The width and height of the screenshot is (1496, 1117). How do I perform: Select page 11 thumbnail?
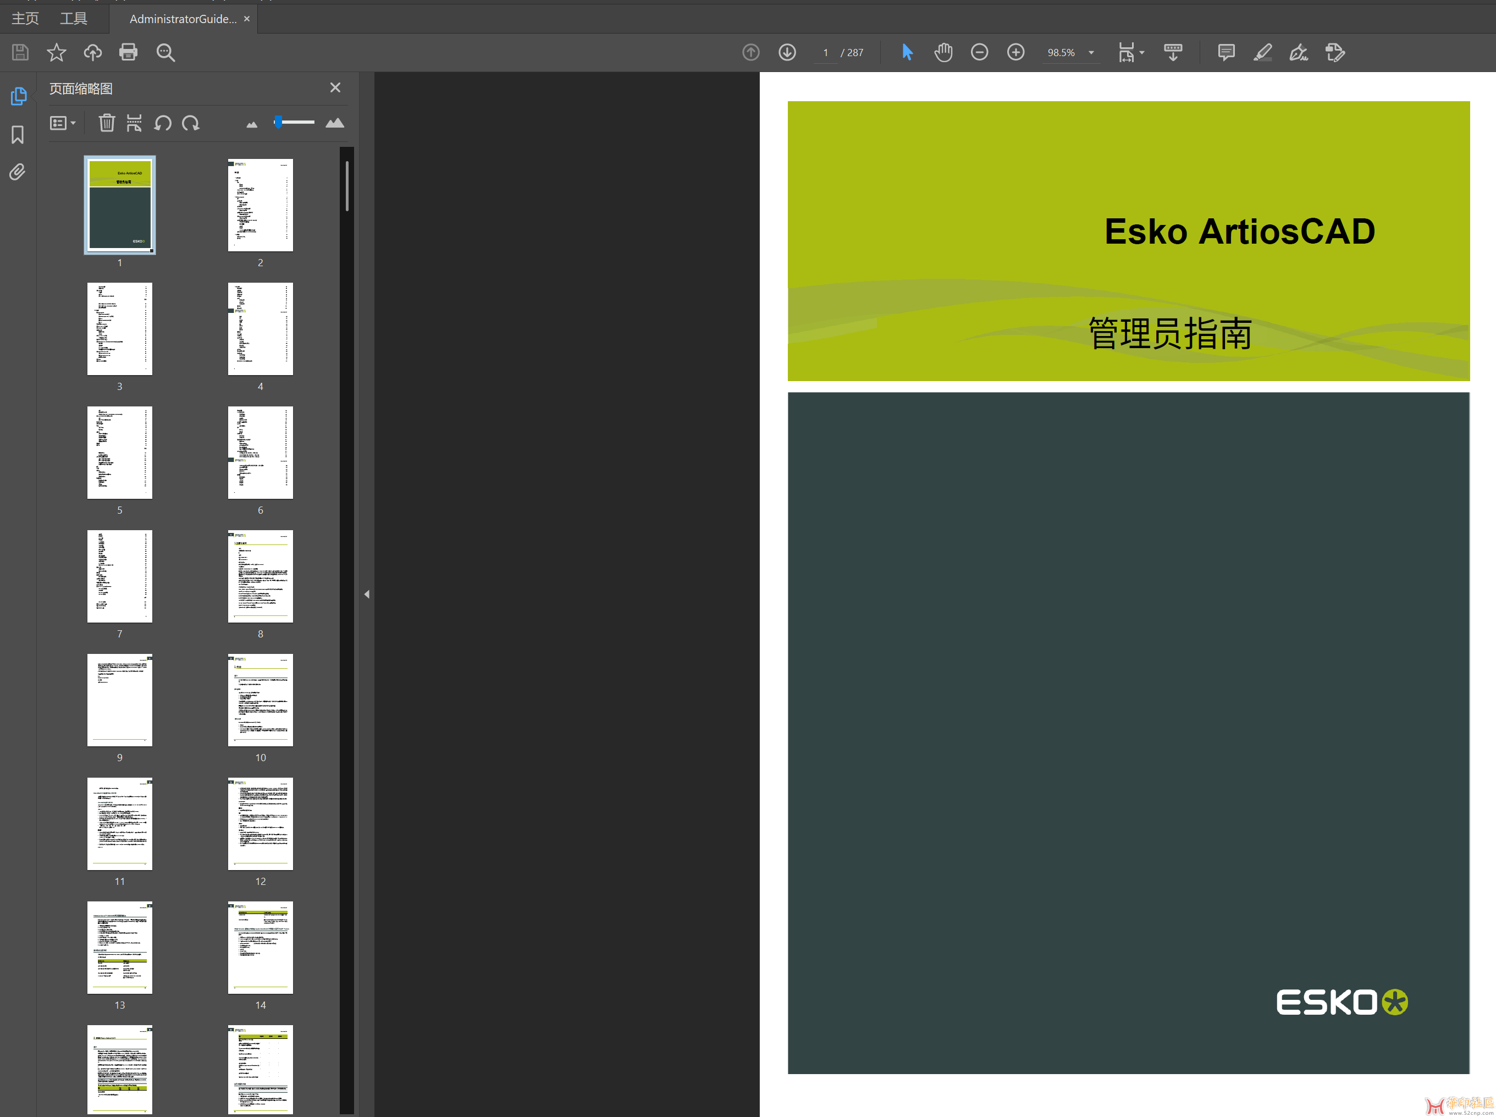(x=120, y=823)
